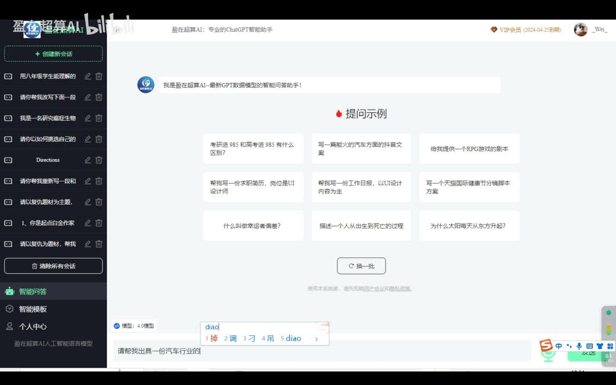Click the message input text field
Screen dimensions: 616x385
coord(321,351)
